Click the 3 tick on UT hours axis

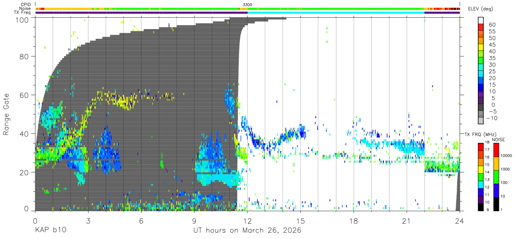[x=88, y=221]
